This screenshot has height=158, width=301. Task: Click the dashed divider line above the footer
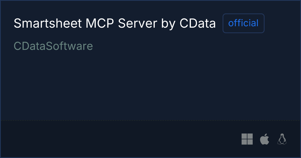tap(150, 120)
